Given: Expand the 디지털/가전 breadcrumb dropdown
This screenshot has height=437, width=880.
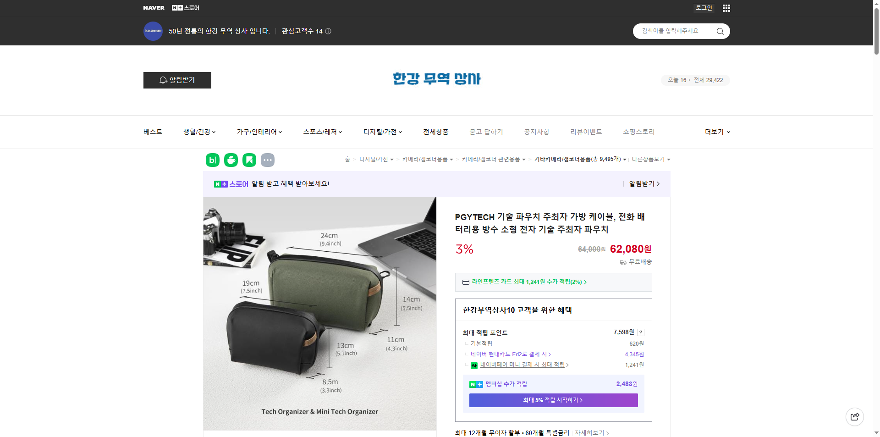Looking at the screenshot, I should tap(393, 159).
